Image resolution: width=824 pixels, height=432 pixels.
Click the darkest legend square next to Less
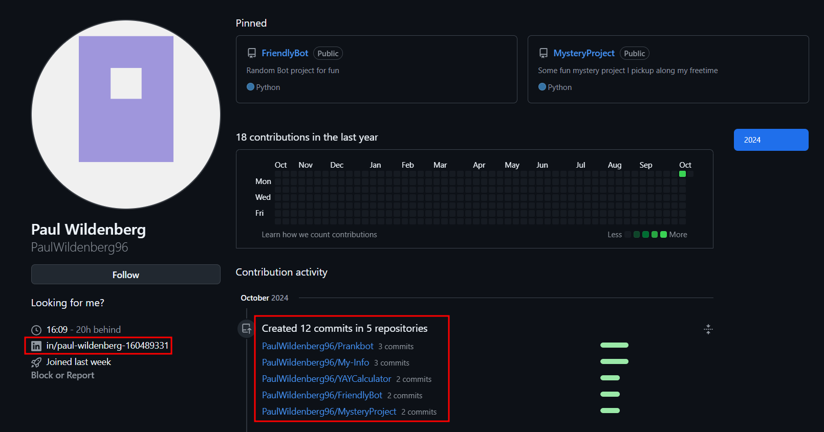pos(627,235)
